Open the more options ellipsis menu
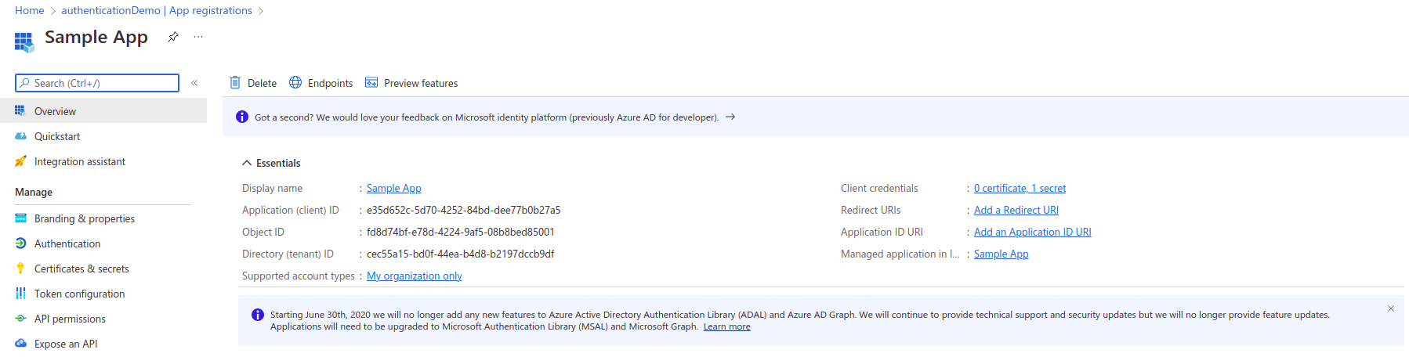The height and width of the screenshot is (357, 1409). (x=198, y=37)
